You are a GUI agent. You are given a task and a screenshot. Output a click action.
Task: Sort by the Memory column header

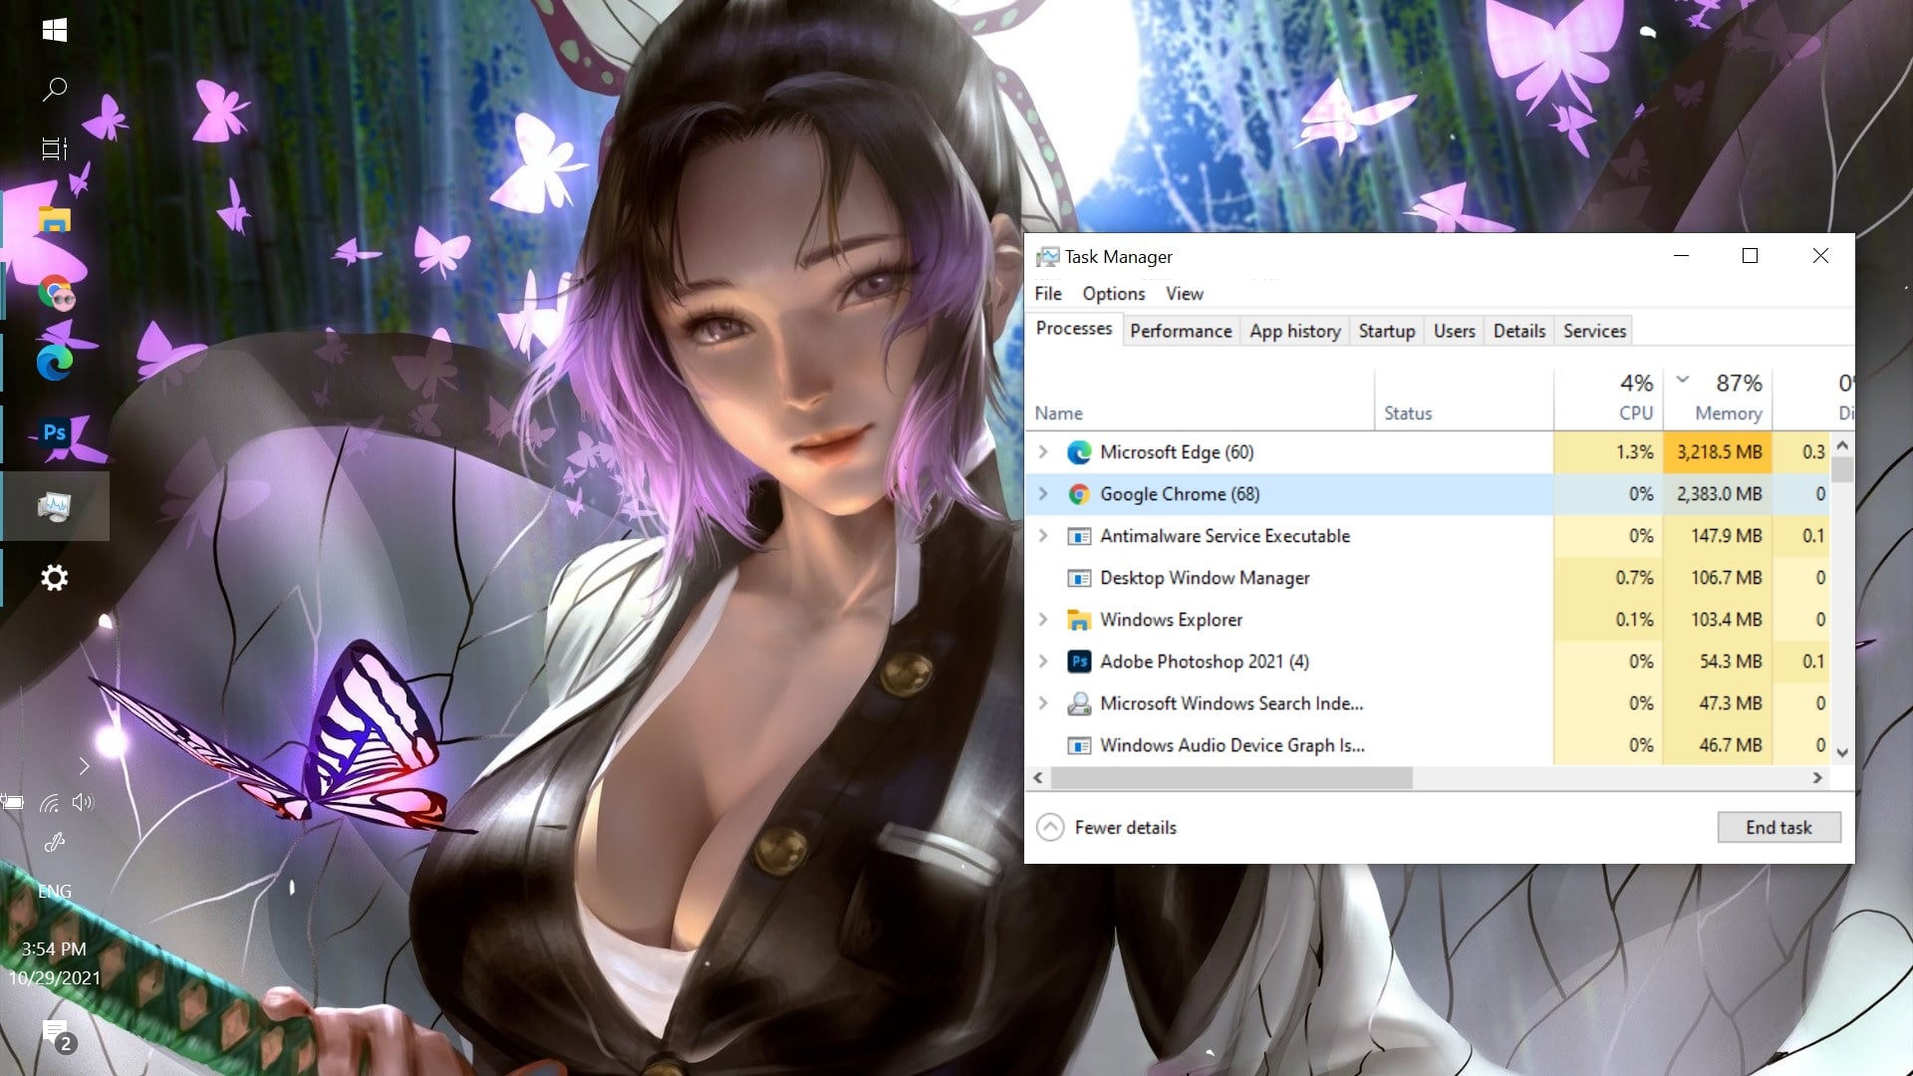click(1719, 399)
